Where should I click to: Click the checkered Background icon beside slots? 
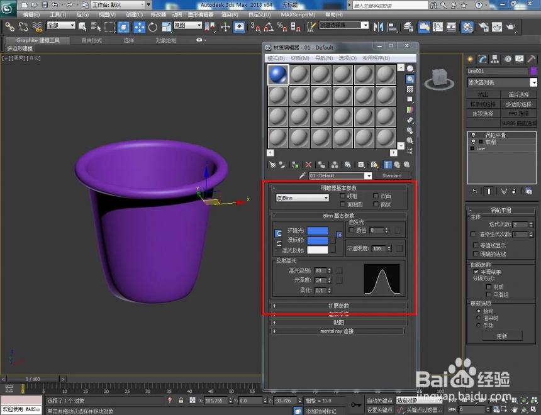410,89
